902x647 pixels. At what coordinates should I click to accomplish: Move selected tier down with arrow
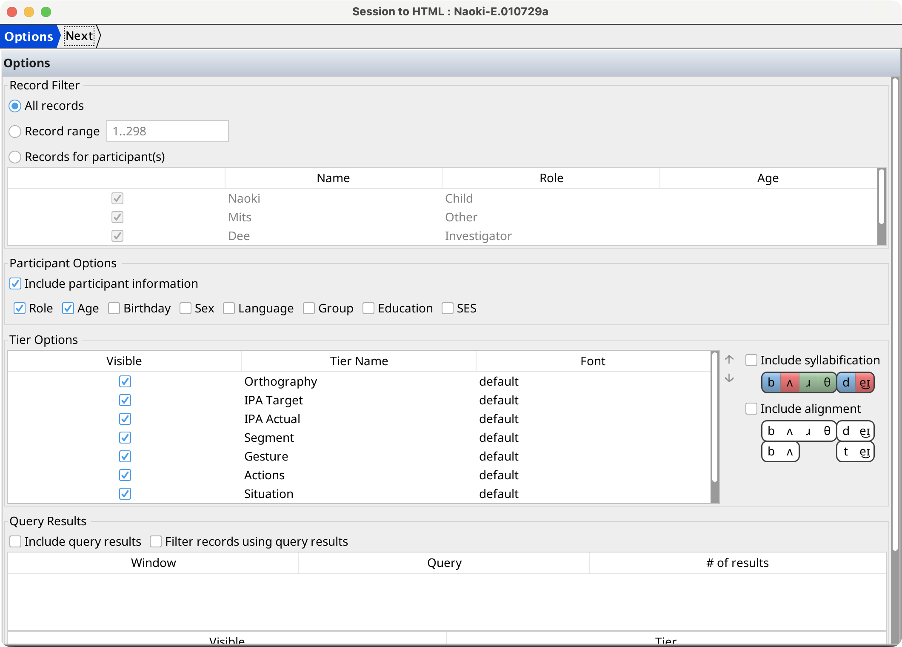point(729,378)
